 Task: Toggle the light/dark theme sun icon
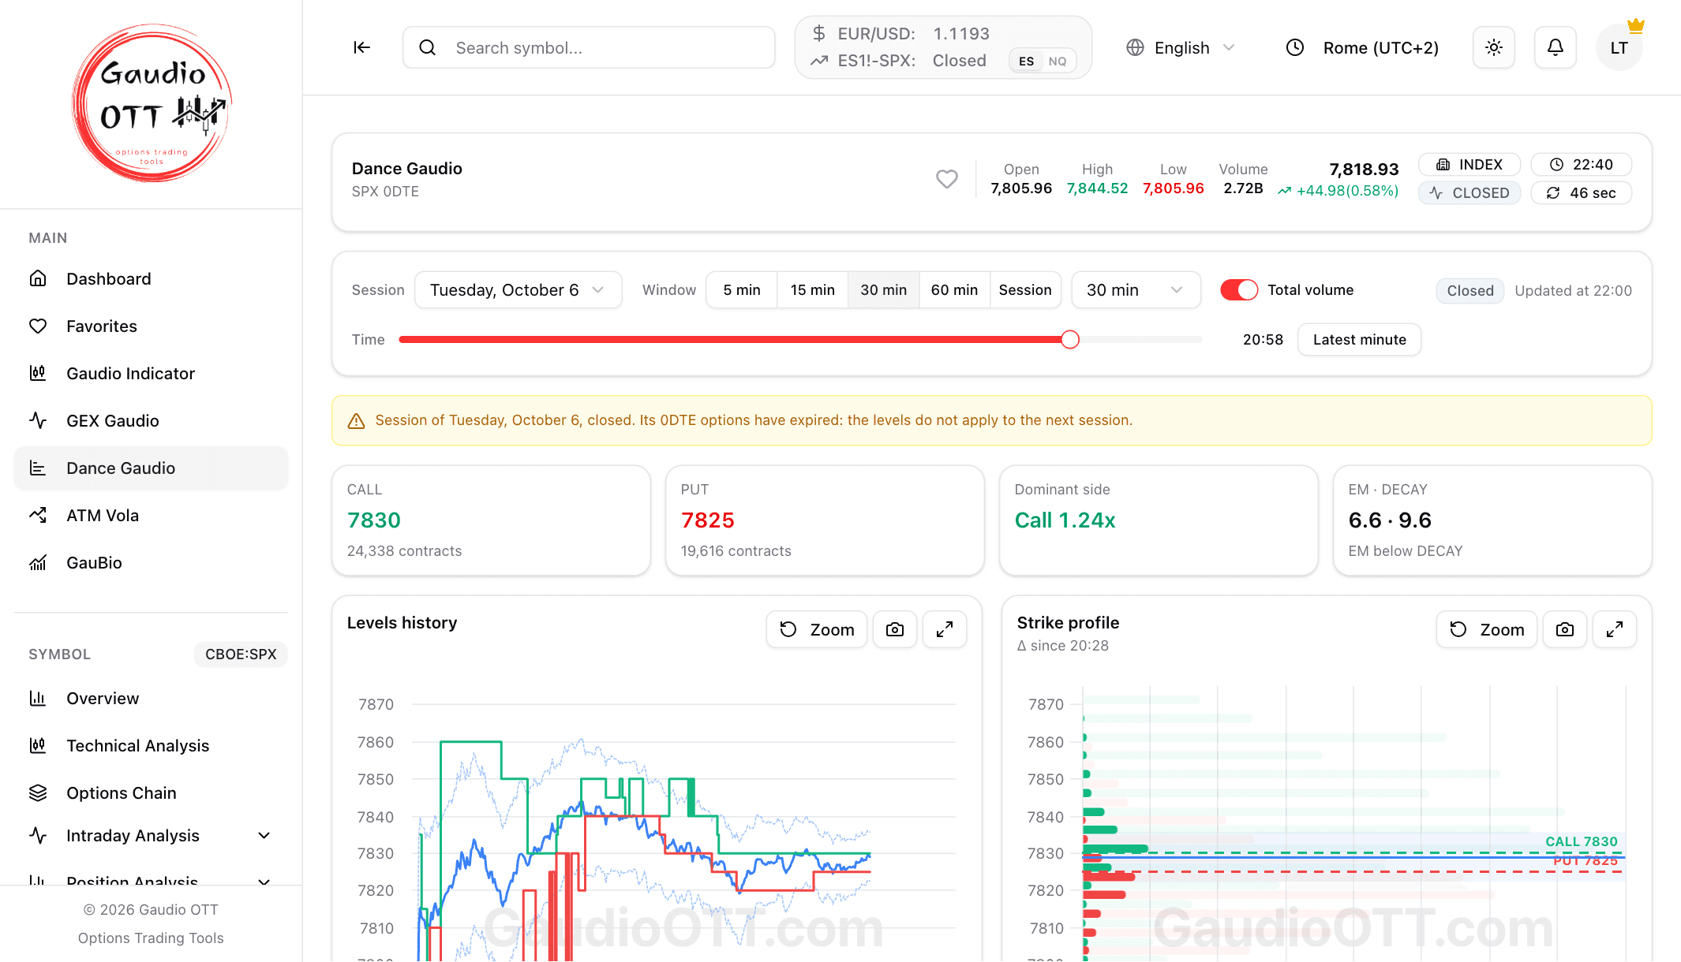[1493, 47]
